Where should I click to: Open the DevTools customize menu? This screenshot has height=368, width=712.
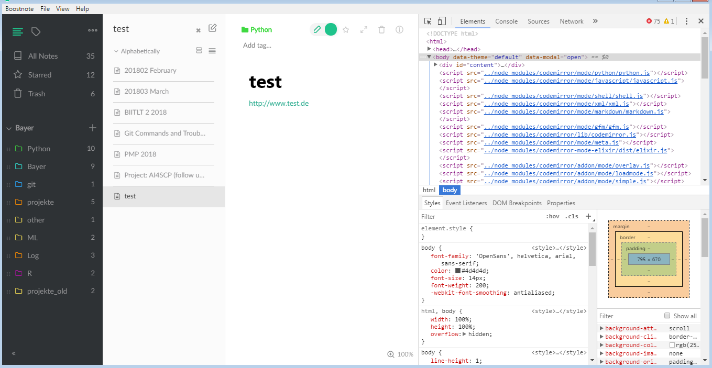pos(686,21)
